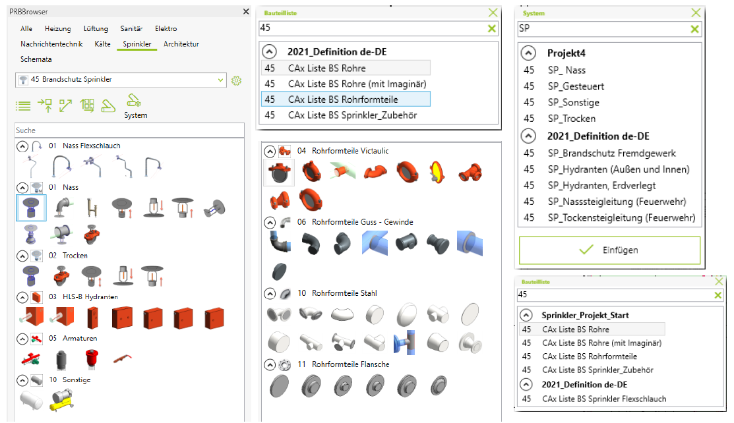Select the blue steel branch fitting
Viewport: 734px width, 423px height.
click(x=406, y=343)
